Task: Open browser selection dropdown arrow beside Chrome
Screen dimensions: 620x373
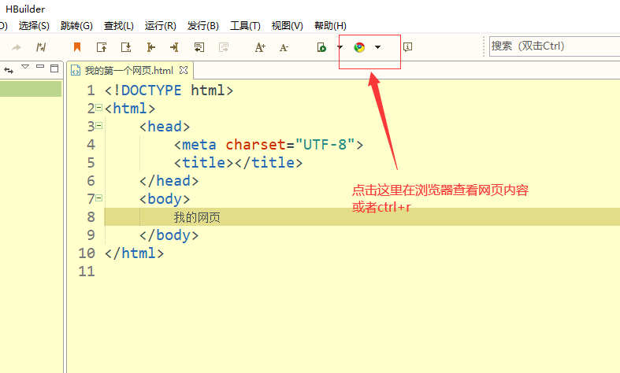Action: tap(377, 47)
